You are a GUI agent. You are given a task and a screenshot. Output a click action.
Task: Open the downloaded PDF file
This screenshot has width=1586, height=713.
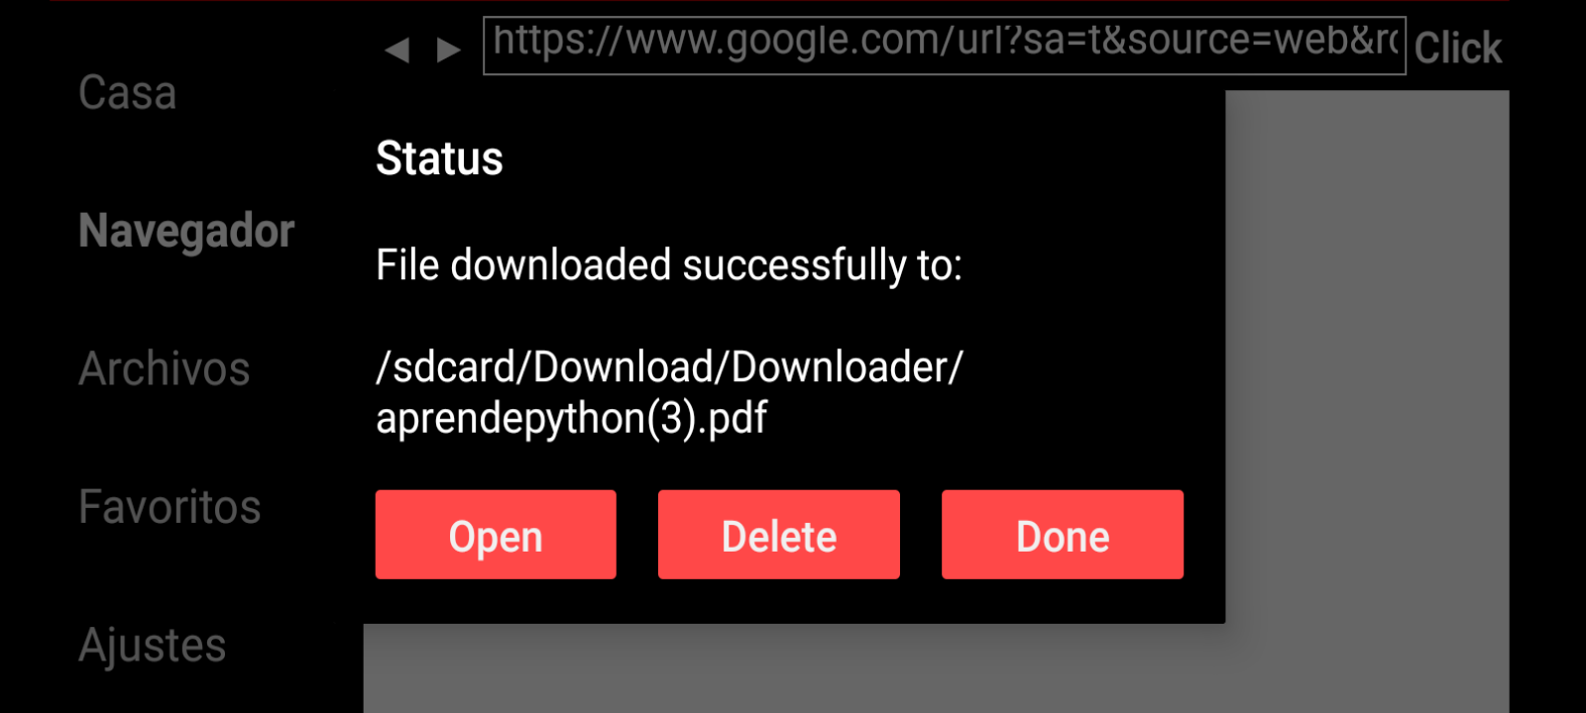tap(496, 535)
